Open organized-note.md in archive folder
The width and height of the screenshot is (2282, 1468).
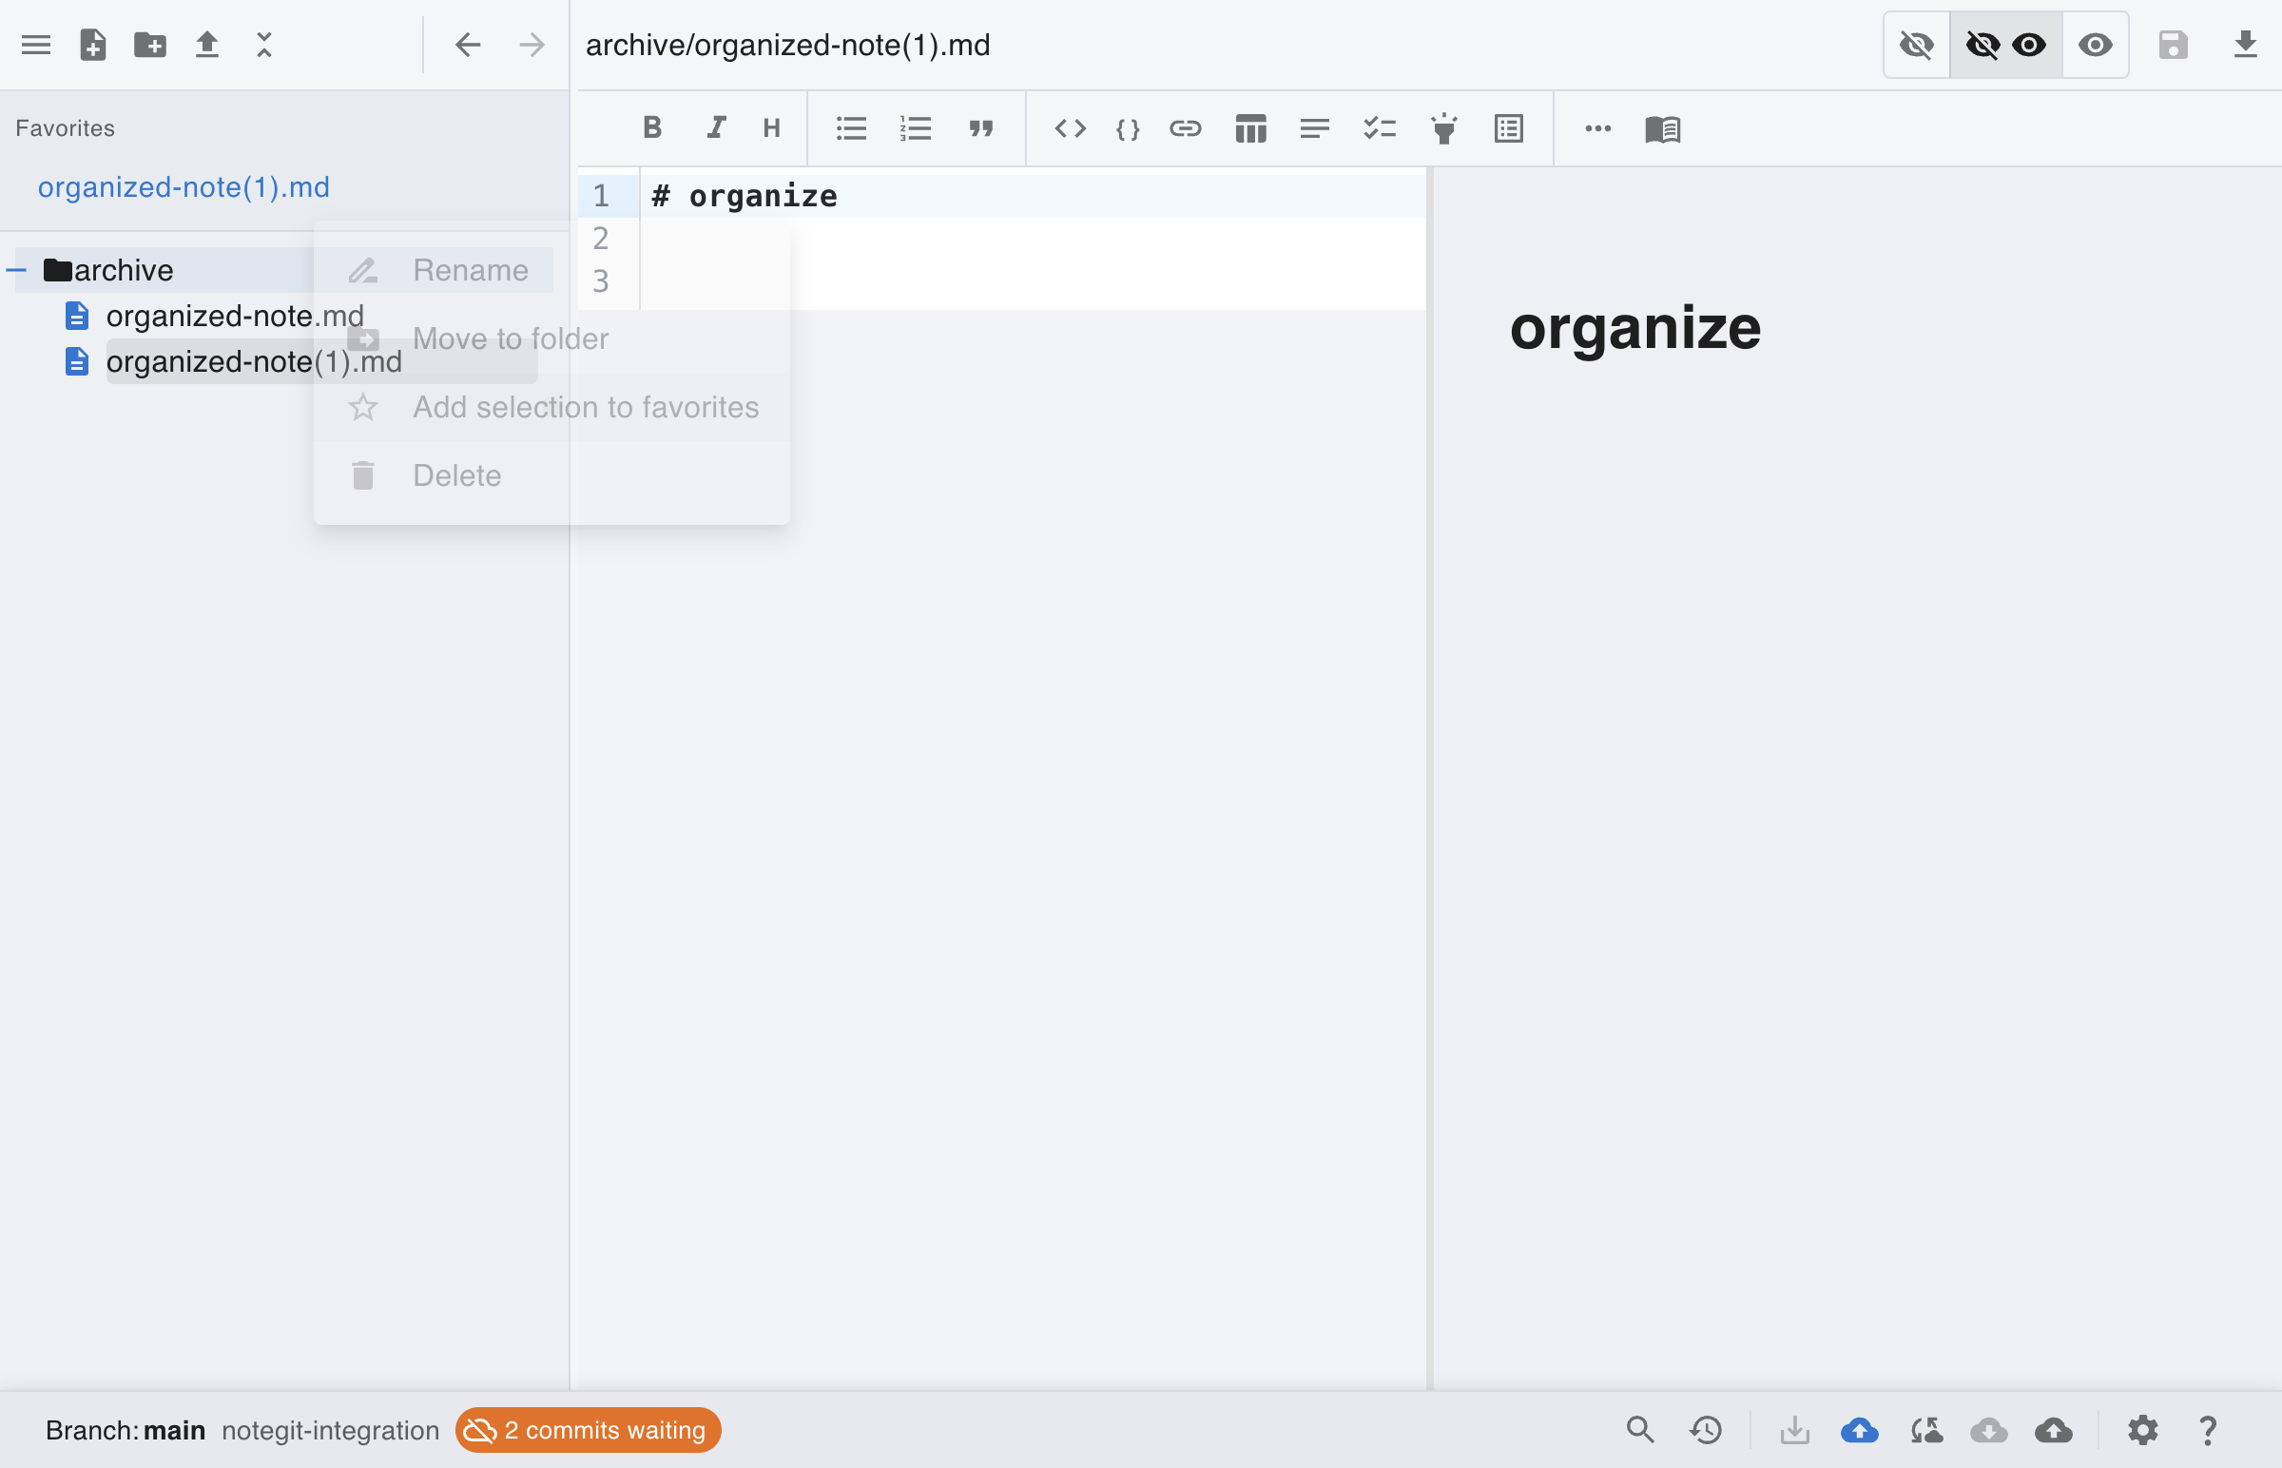coord(235,316)
